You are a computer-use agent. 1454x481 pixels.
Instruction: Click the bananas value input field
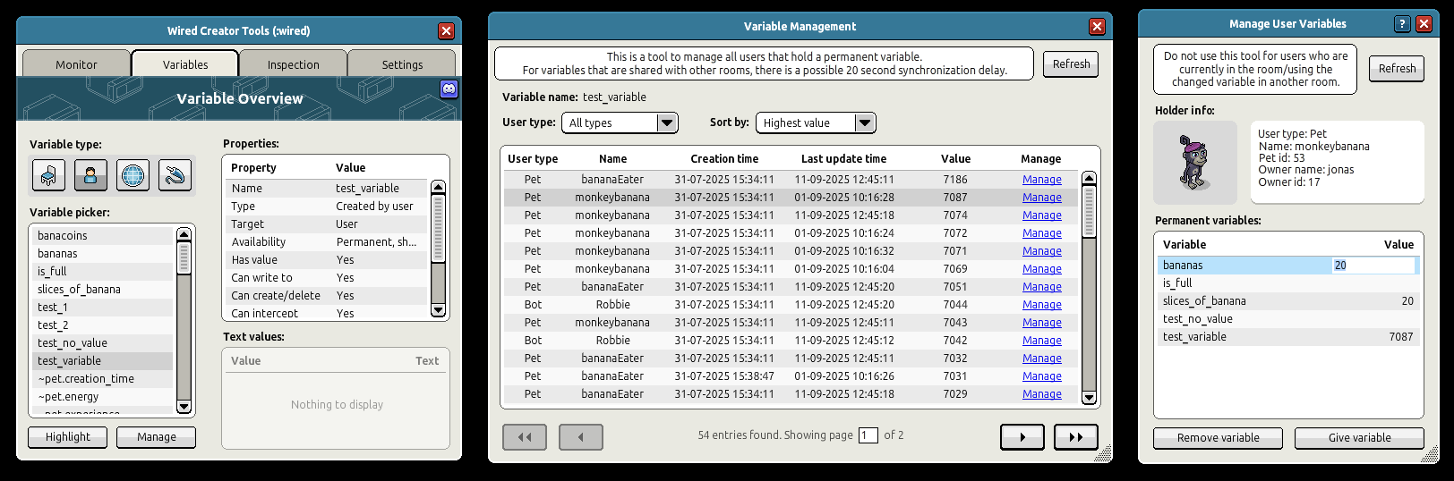coord(1373,266)
